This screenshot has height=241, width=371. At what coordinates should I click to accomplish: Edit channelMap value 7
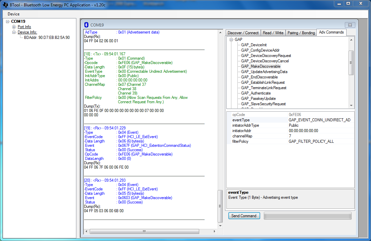coord(320,136)
